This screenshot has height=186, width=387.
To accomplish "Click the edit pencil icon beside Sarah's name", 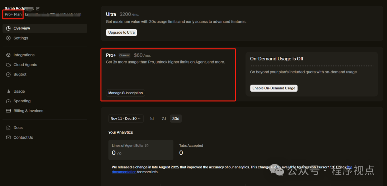I will (x=38, y=9).
